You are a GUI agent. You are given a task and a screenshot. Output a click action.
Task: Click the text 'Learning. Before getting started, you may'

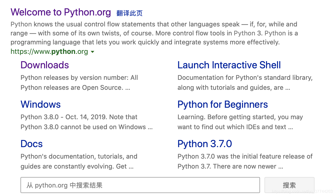[x=240, y=117]
